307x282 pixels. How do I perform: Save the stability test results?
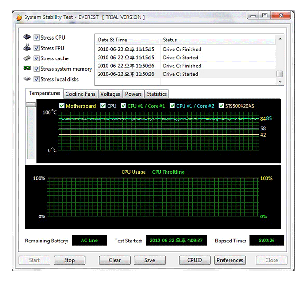[x=150, y=260]
